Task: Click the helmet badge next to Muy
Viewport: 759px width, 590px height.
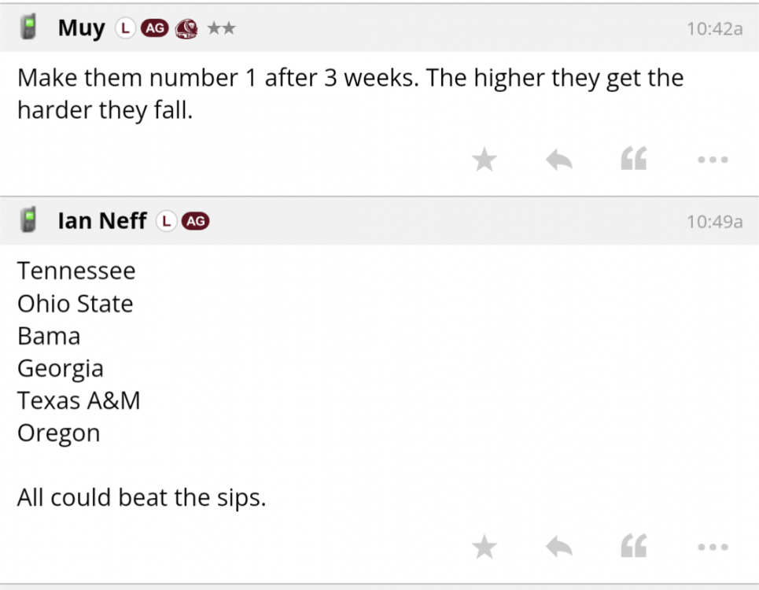Action: click(x=186, y=29)
